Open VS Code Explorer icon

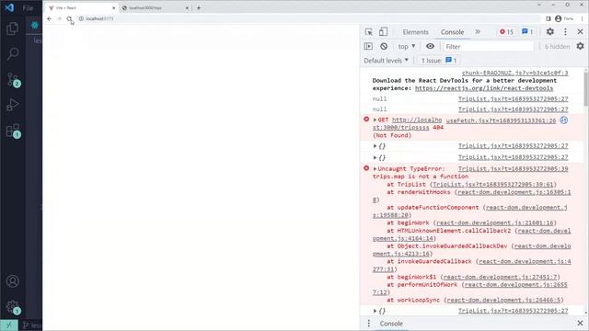tap(12, 29)
